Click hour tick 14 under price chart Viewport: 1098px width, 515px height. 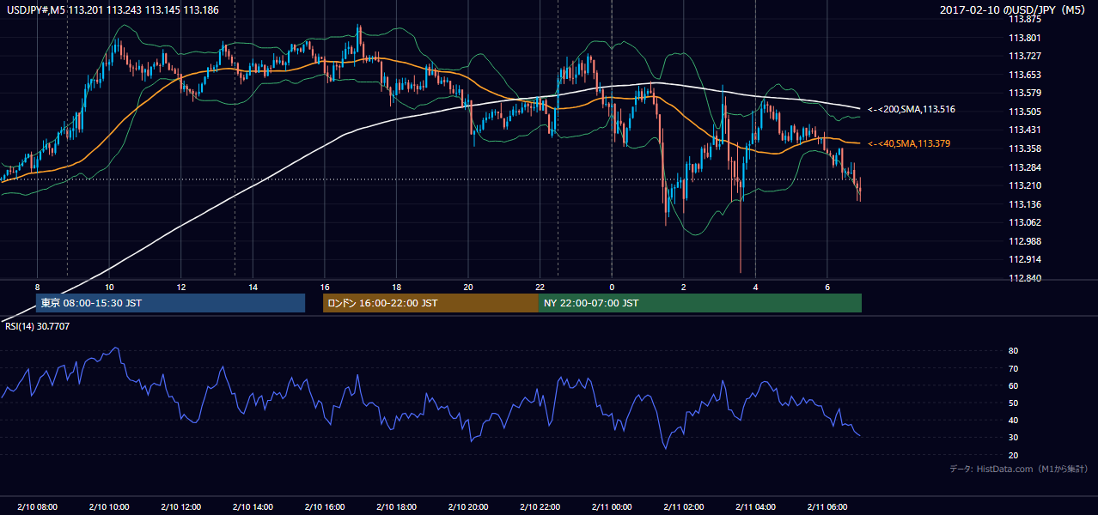click(253, 286)
